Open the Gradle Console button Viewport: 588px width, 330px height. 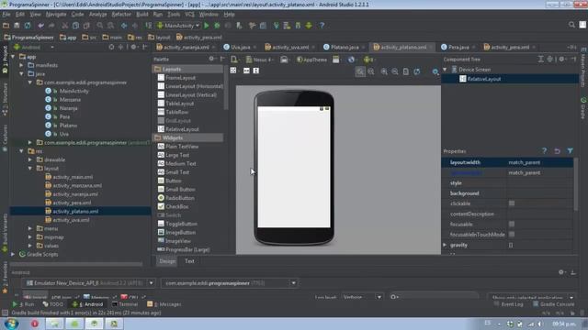[x=553, y=304]
